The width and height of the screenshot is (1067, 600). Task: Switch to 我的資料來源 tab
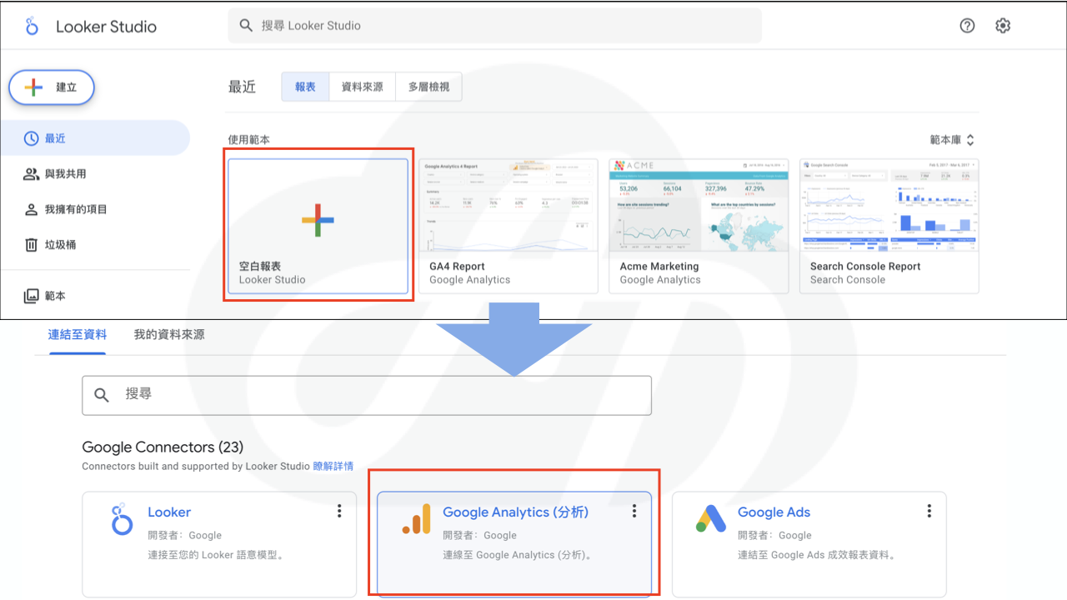(x=169, y=335)
